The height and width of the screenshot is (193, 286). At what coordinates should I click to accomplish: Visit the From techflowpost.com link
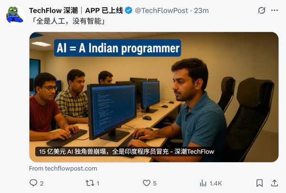tap(63, 168)
